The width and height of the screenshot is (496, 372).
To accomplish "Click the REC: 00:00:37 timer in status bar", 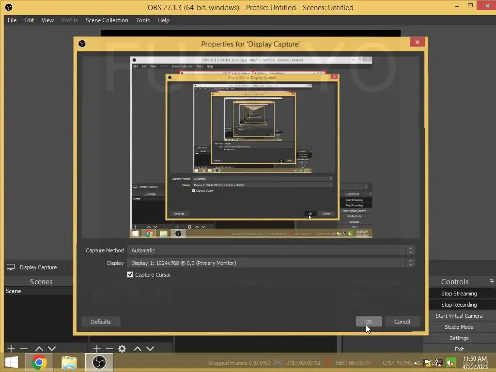I will (x=353, y=362).
